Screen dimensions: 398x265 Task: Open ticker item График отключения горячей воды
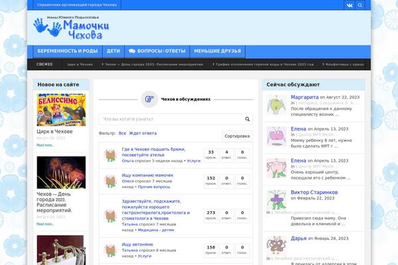pyautogui.click(x=265, y=64)
